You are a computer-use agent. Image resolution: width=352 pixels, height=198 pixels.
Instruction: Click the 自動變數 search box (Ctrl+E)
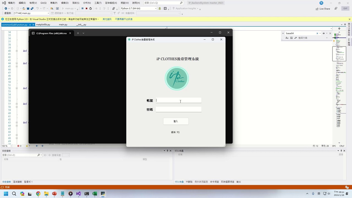point(21,155)
